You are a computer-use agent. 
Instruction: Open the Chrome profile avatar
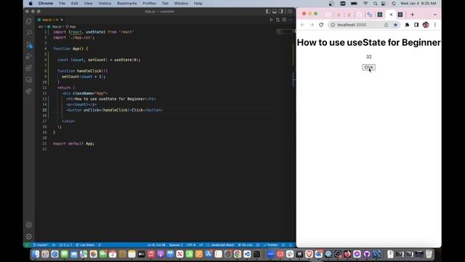(426, 25)
